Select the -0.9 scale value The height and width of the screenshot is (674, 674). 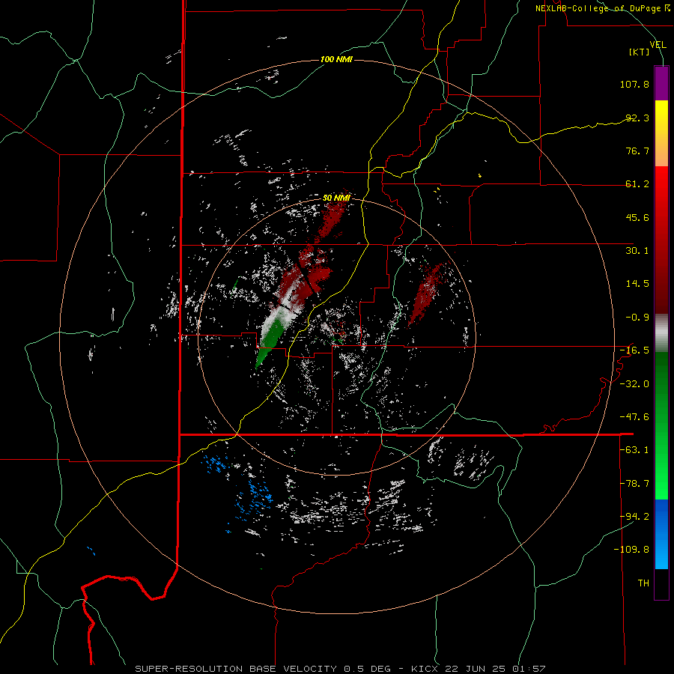[x=637, y=318]
